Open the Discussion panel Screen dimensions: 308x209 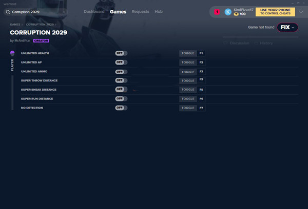pyautogui.click(x=239, y=43)
